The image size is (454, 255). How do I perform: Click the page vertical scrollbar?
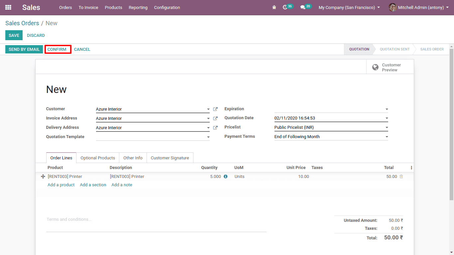click(451, 125)
